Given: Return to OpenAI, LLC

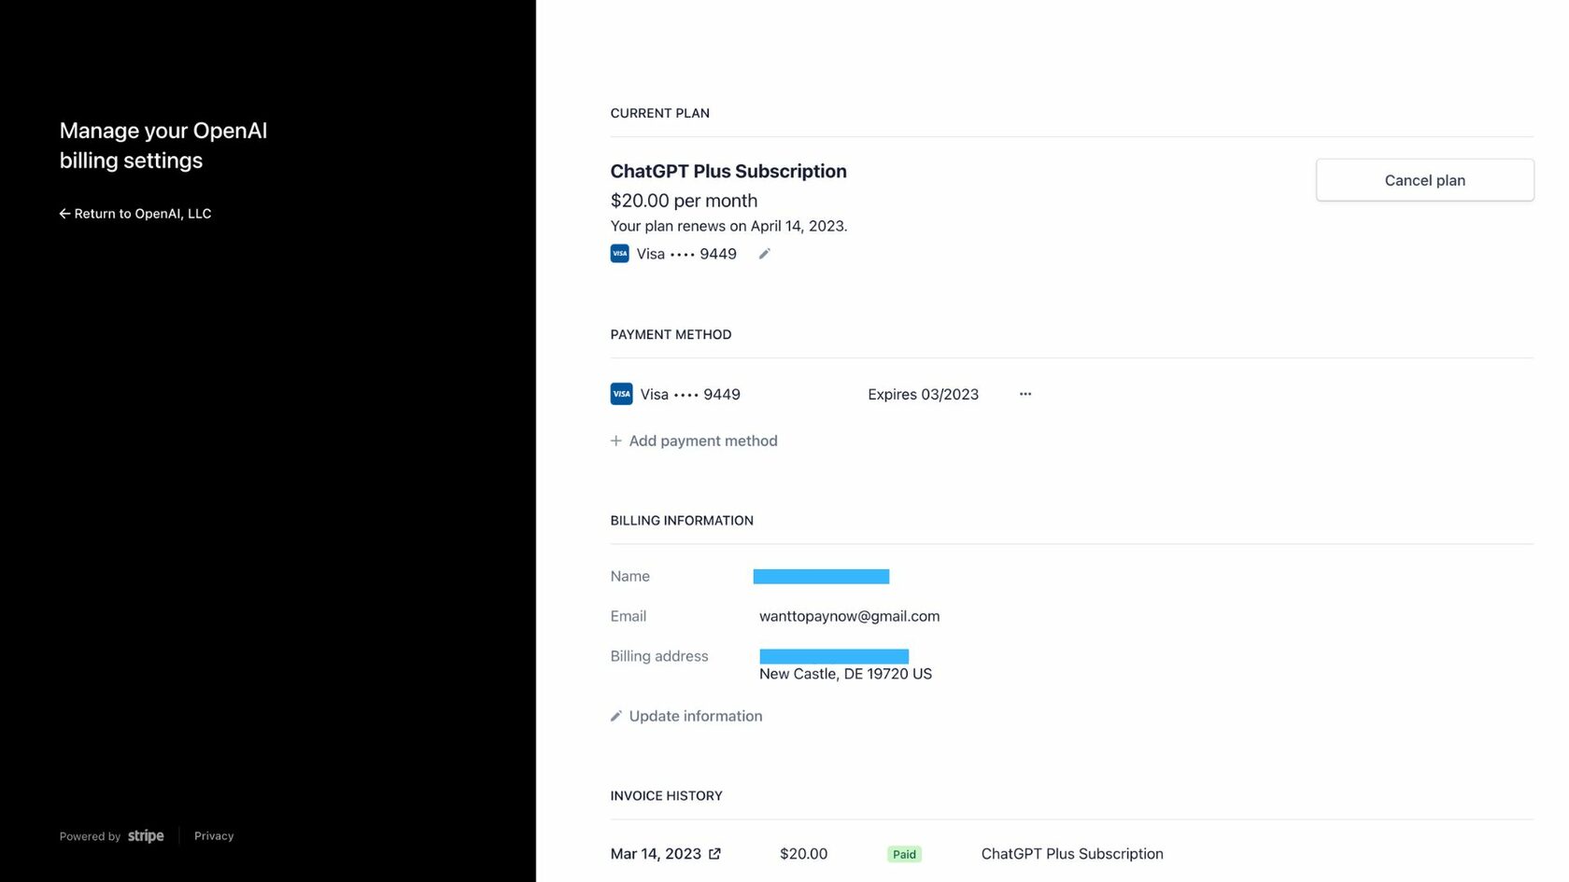Looking at the screenshot, I should point(135,214).
